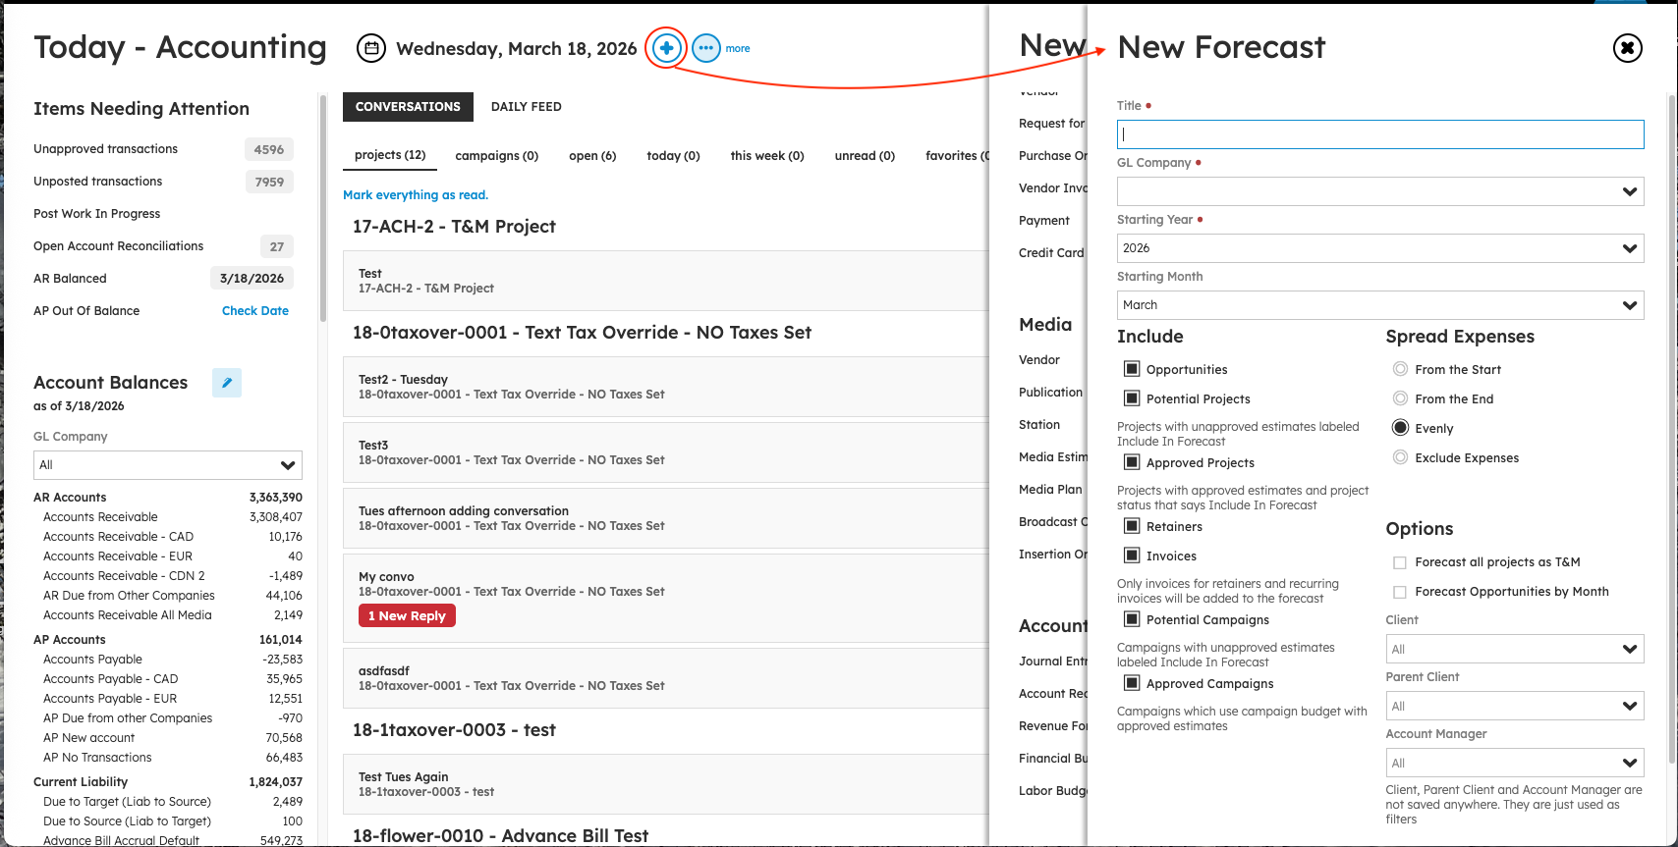1678x847 pixels.
Task: Click into the Title input field
Action: (1380, 134)
